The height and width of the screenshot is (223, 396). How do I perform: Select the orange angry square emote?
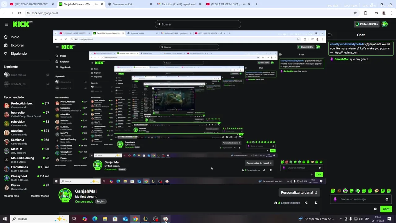(x=339, y=191)
